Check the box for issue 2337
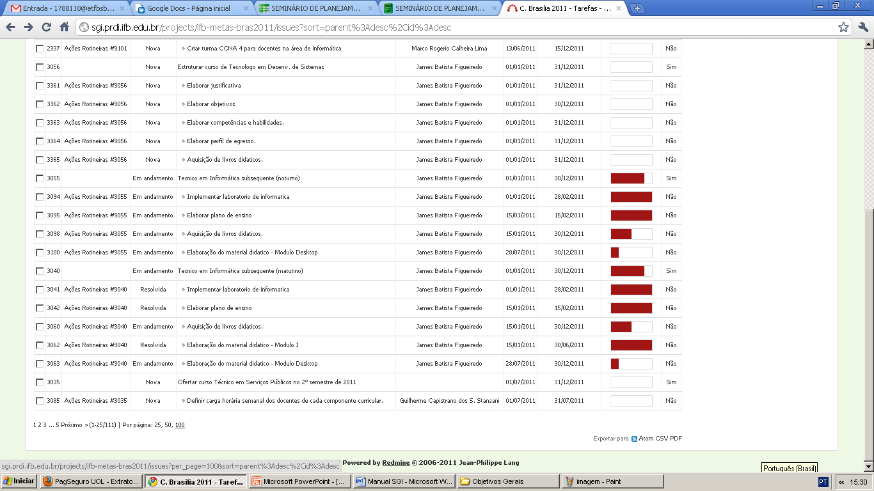This screenshot has height=491, width=874. click(40, 49)
